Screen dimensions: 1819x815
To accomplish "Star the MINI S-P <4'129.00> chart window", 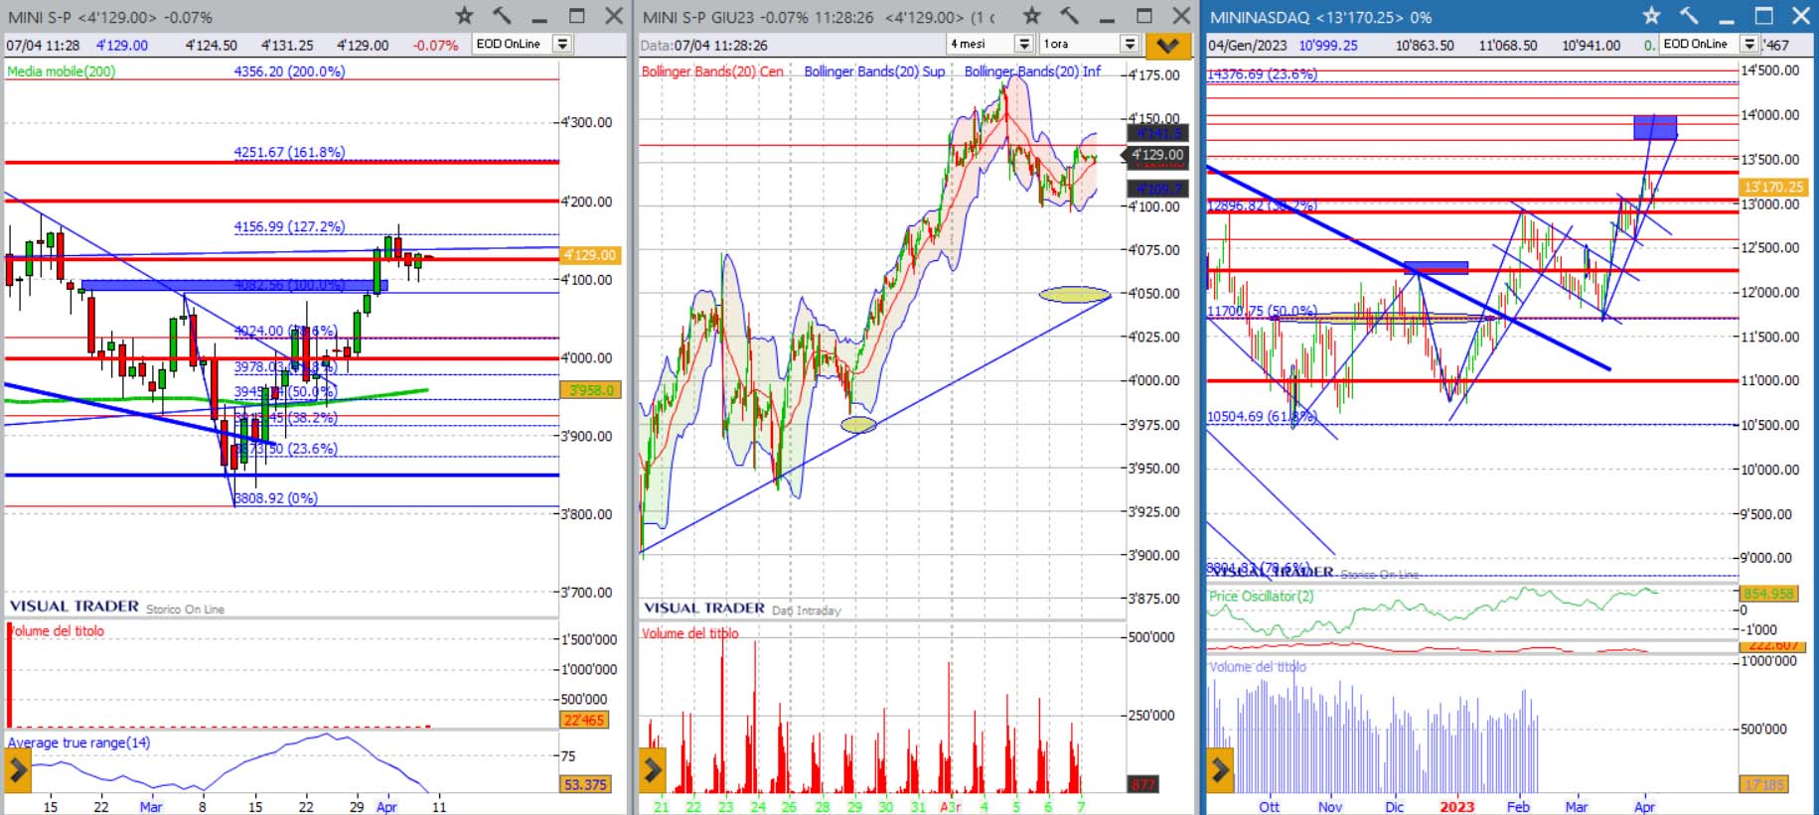I will 464,16.
